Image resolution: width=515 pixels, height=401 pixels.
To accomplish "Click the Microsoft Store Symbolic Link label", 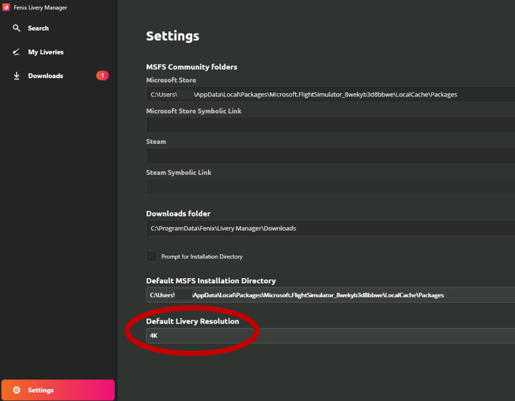I will tap(193, 111).
